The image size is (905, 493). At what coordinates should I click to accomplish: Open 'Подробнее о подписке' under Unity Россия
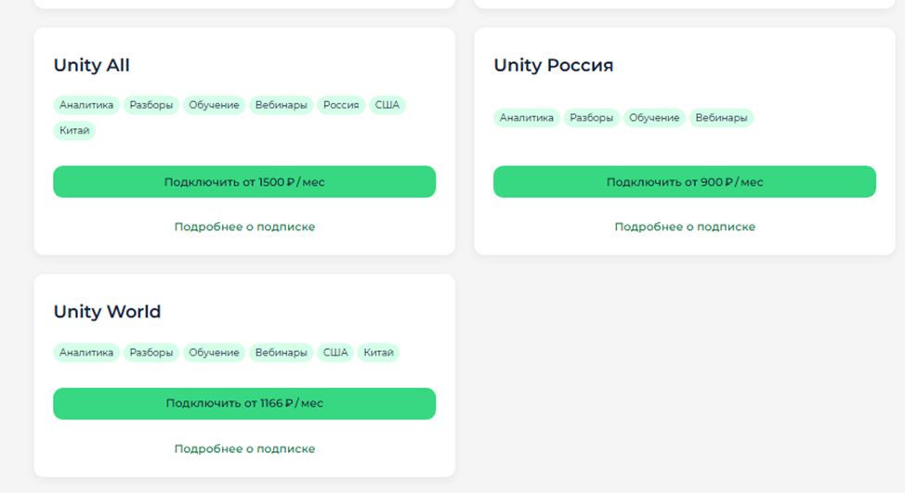[685, 227]
